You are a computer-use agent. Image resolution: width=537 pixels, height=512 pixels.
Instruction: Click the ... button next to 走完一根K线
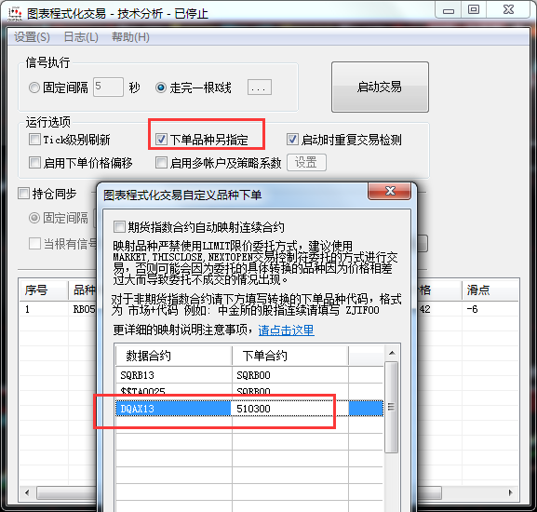click(x=260, y=88)
